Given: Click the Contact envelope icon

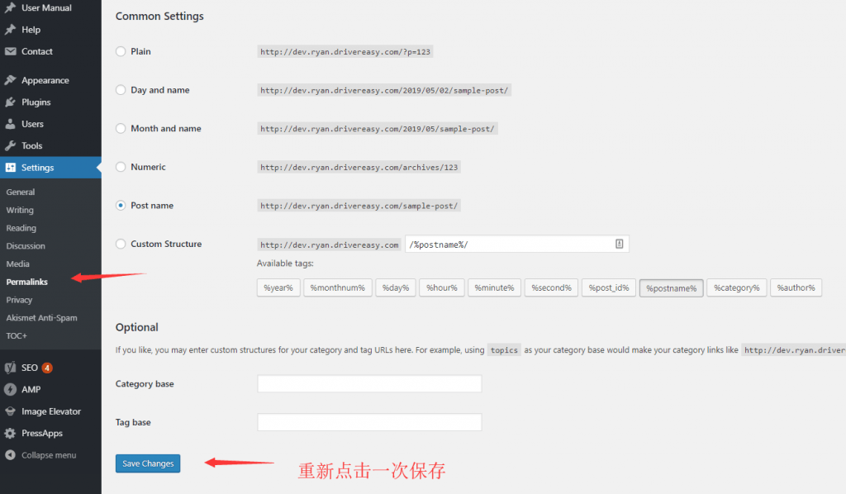Looking at the screenshot, I should tap(10, 51).
